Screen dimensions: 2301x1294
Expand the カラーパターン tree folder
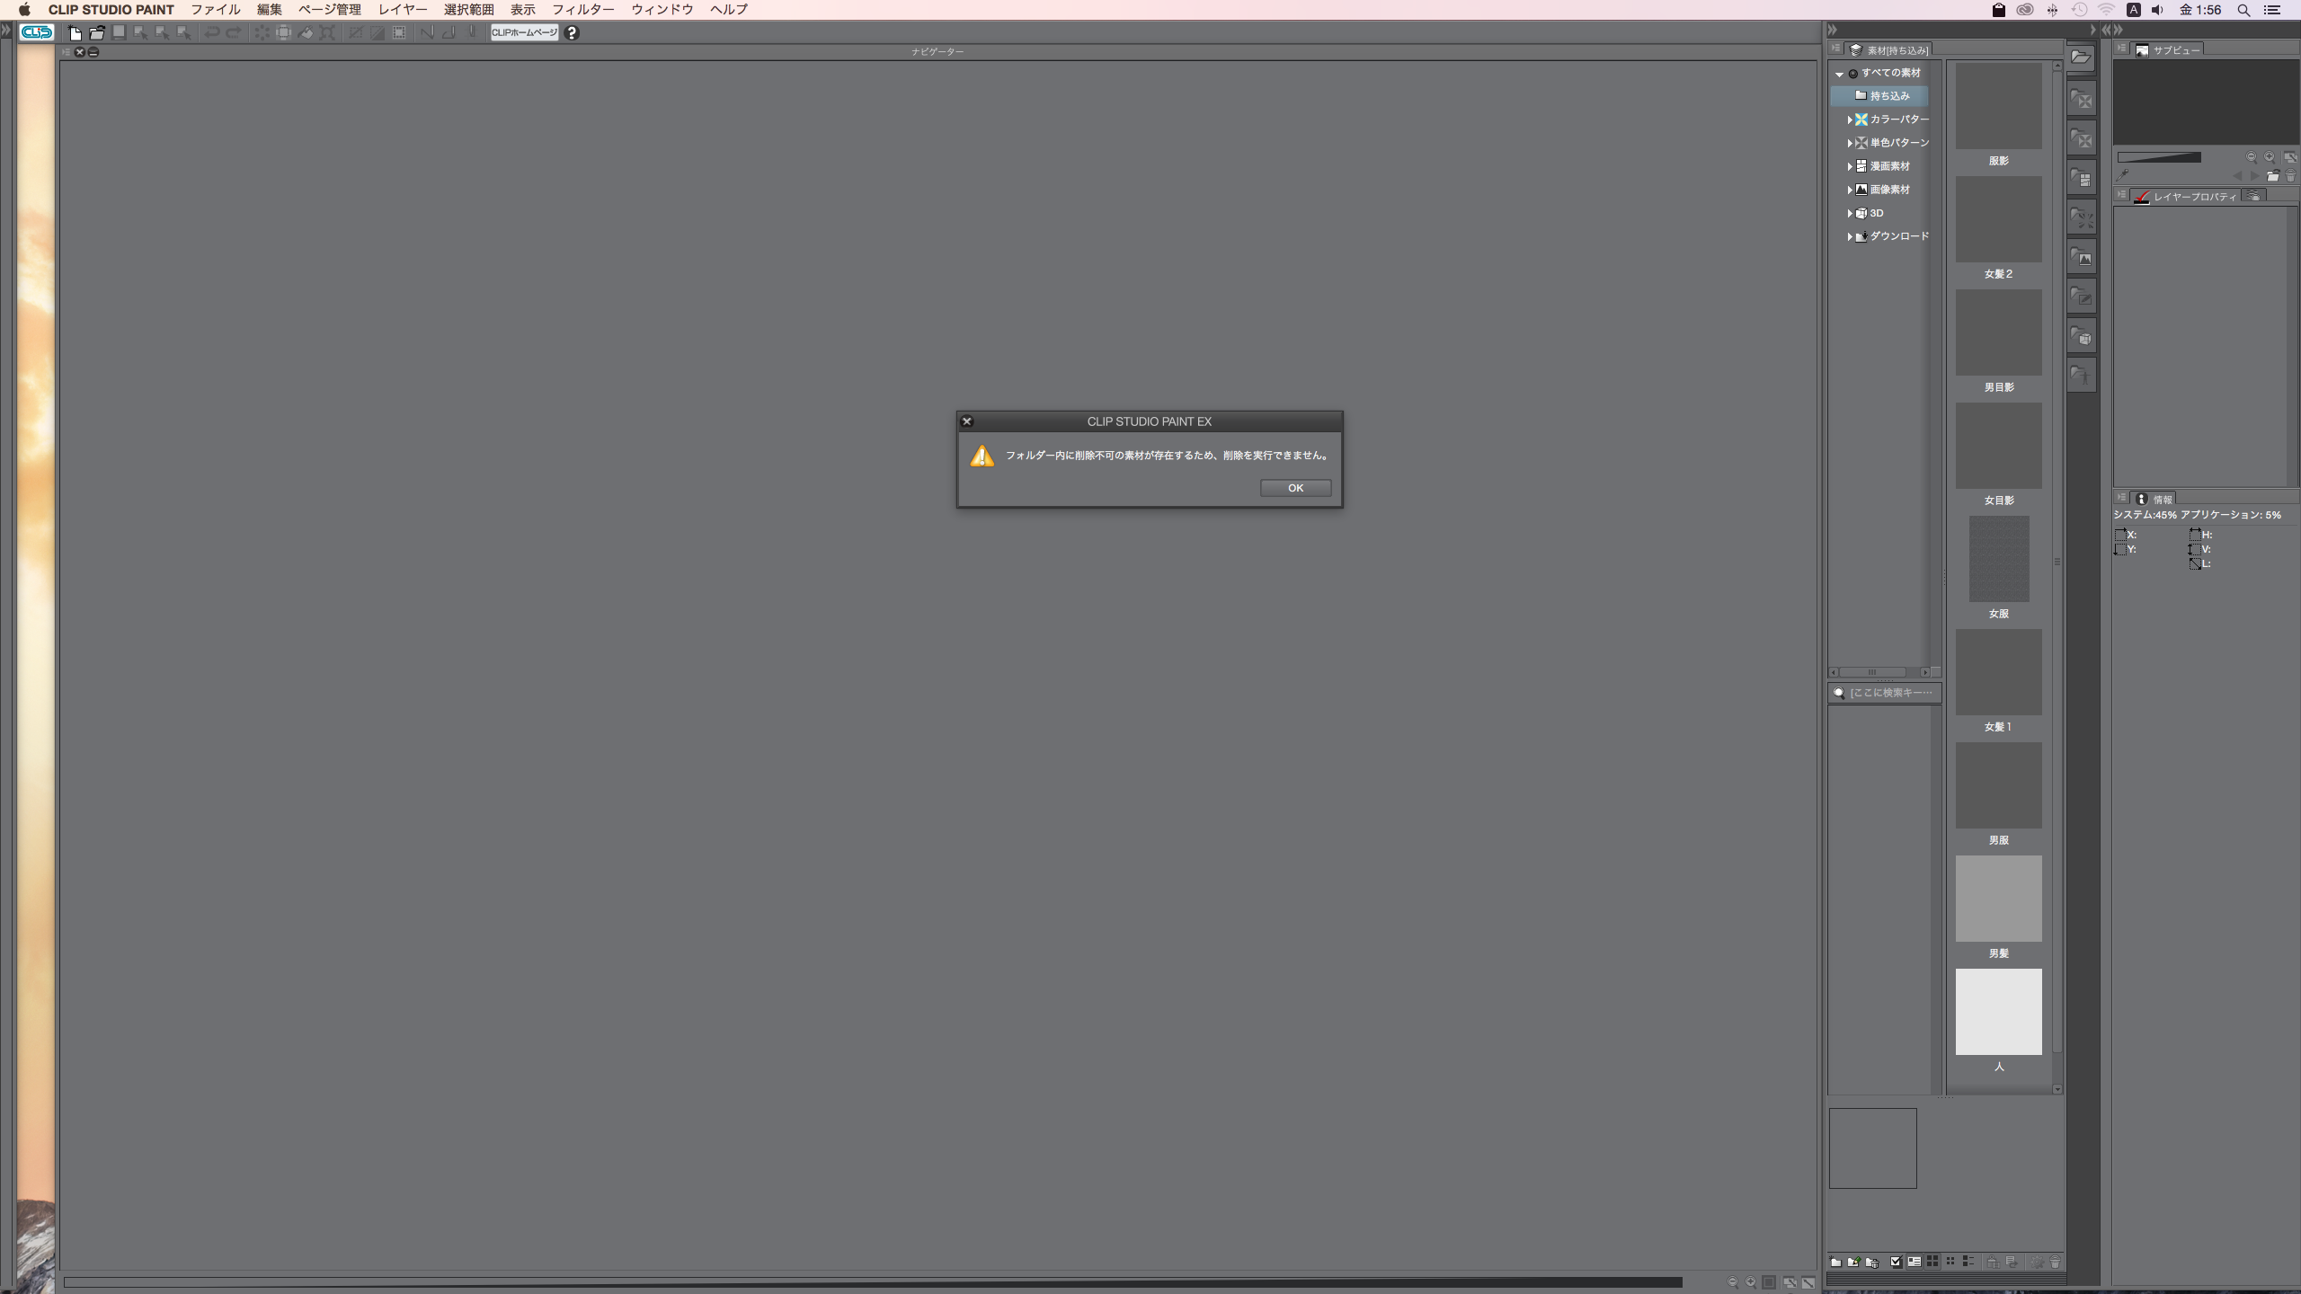tap(1849, 120)
